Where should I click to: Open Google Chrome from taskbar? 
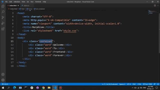coord(43,88)
